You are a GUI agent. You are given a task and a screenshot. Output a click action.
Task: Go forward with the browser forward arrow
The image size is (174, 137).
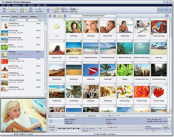coord(54,16)
